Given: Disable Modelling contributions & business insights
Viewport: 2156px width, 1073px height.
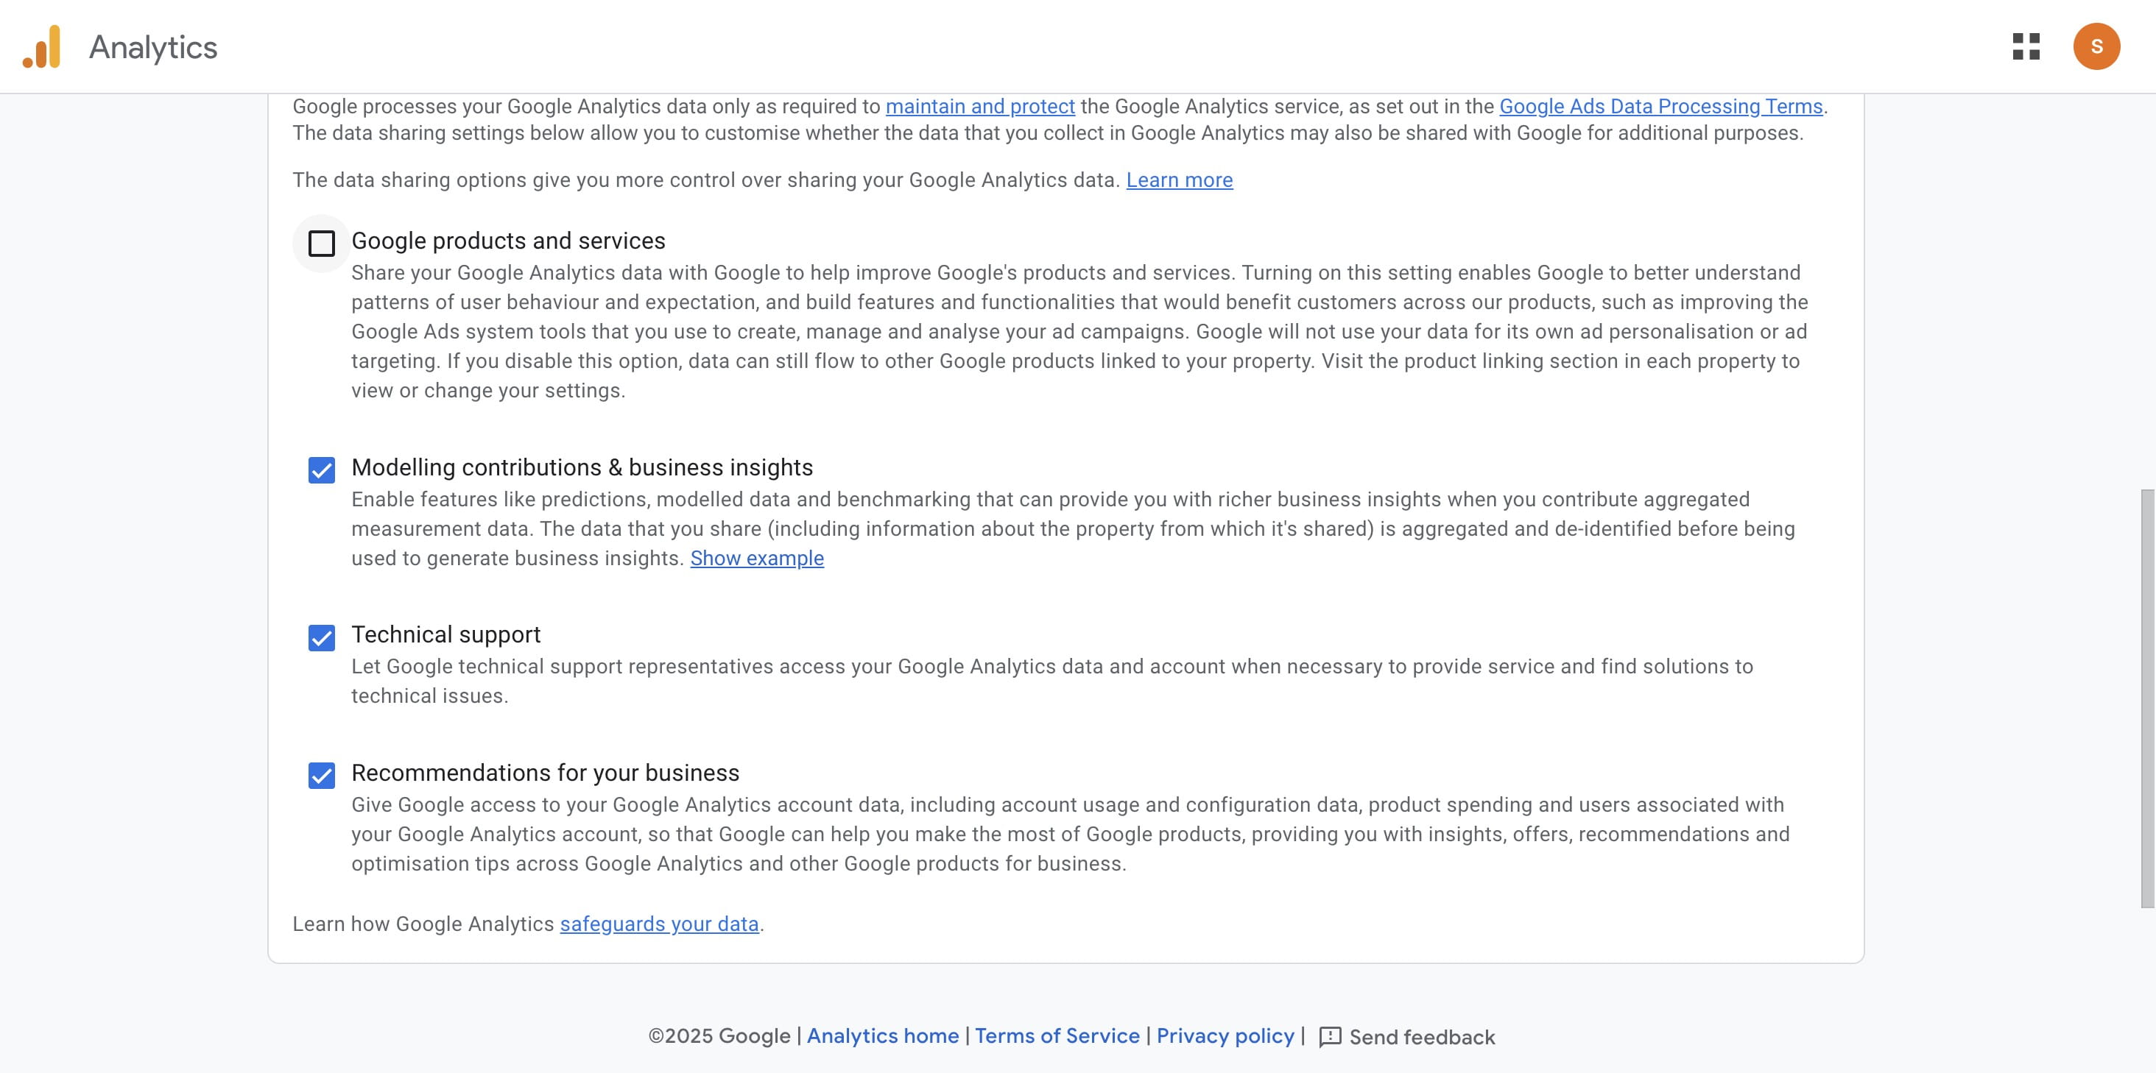Looking at the screenshot, I should pyautogui.click(x=321, y=470).
